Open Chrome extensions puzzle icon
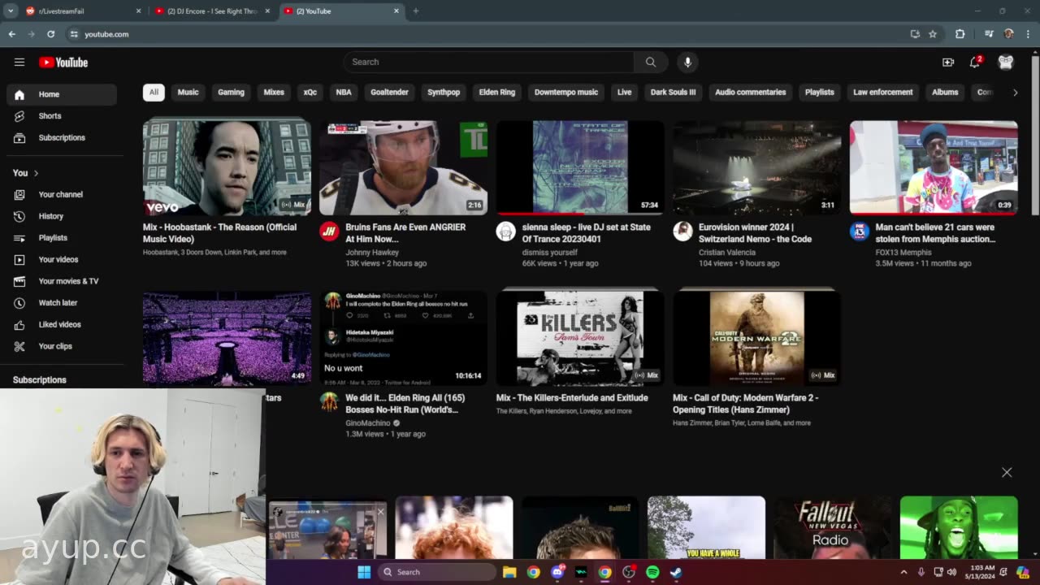Screen dimensions: 1040x585 point(960,34)
